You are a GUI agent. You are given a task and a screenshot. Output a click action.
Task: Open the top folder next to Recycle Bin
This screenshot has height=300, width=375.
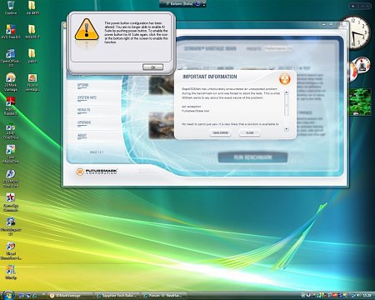click(32, 7)
